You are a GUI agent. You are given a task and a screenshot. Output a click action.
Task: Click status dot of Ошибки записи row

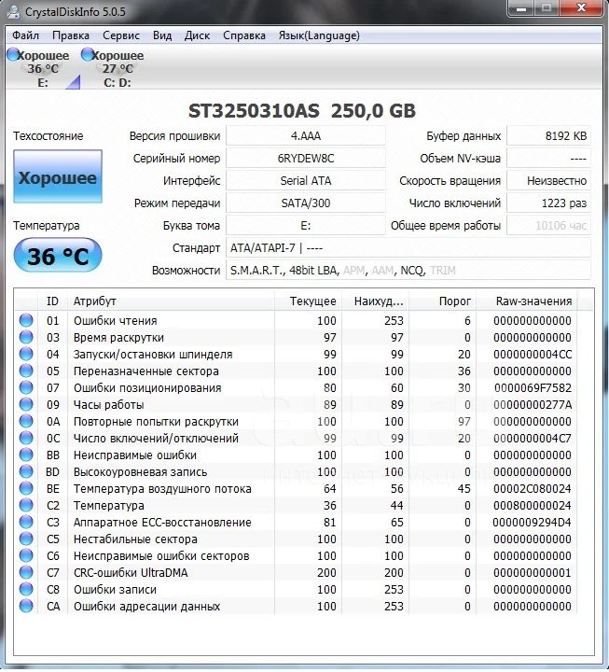26,589
